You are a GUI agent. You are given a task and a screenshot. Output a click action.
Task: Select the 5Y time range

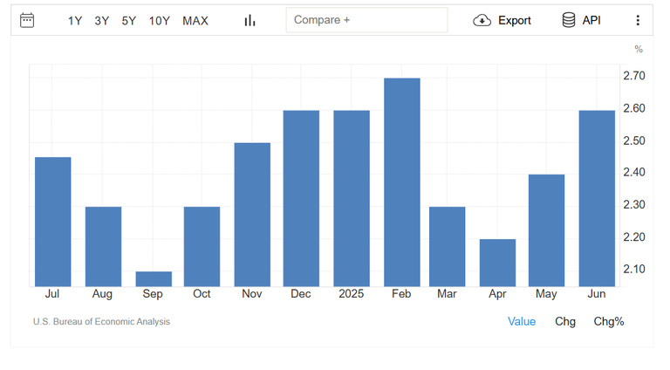128,21
